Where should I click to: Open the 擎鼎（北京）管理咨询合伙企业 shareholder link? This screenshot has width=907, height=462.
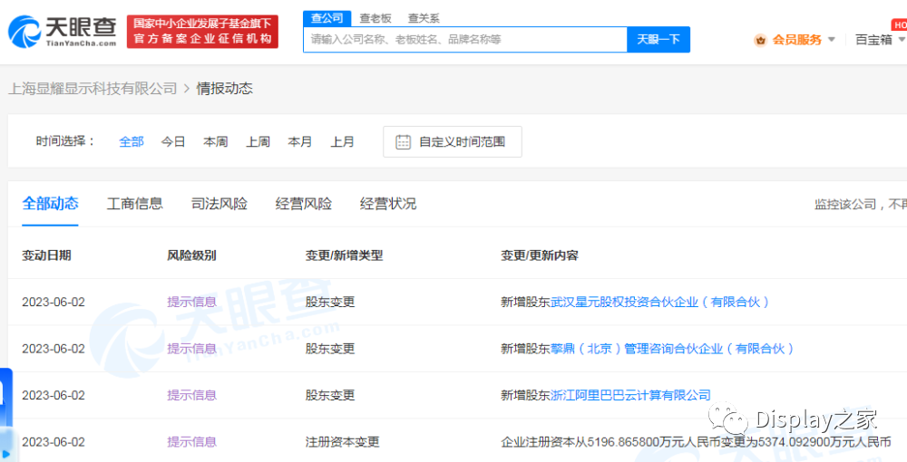pos(671,349)
